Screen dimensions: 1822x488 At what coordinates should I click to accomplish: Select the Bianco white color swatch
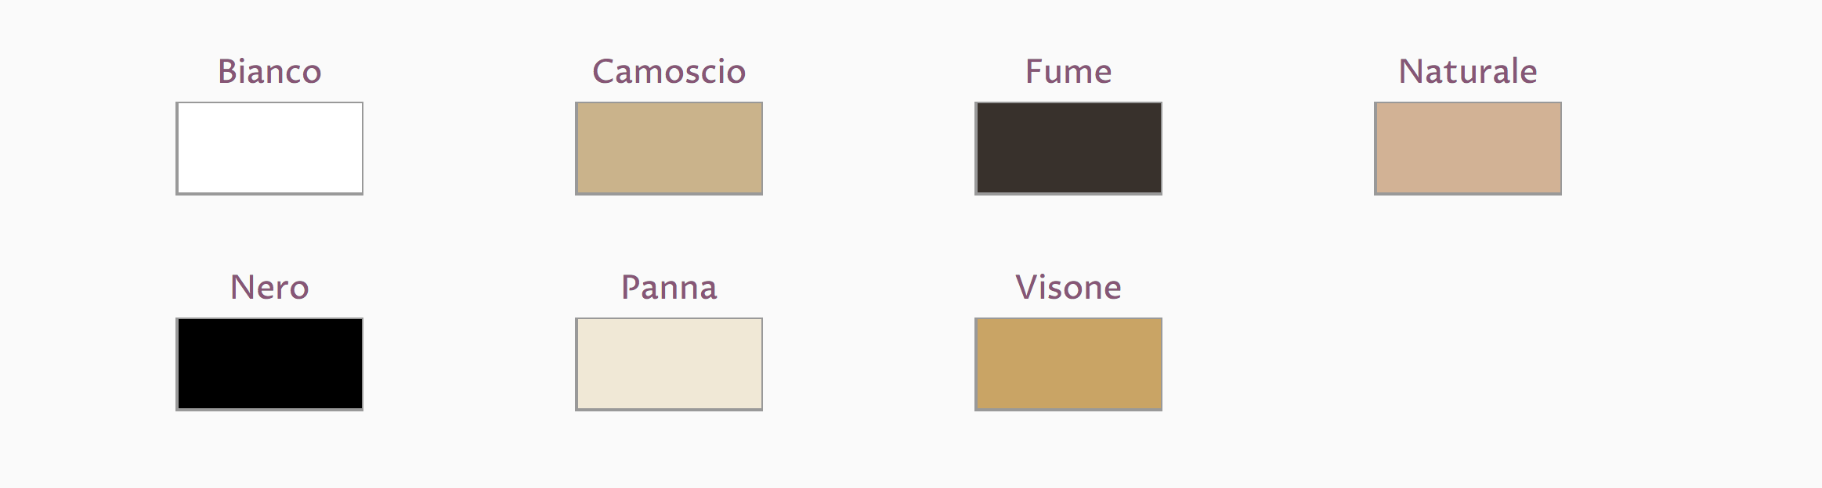(269, 149)
